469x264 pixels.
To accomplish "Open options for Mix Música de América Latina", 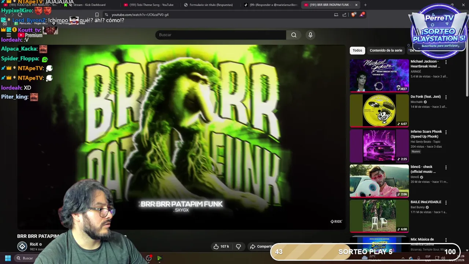I will tap(446, 240).
